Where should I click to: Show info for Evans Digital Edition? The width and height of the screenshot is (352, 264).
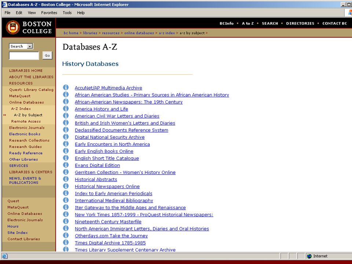66,165
